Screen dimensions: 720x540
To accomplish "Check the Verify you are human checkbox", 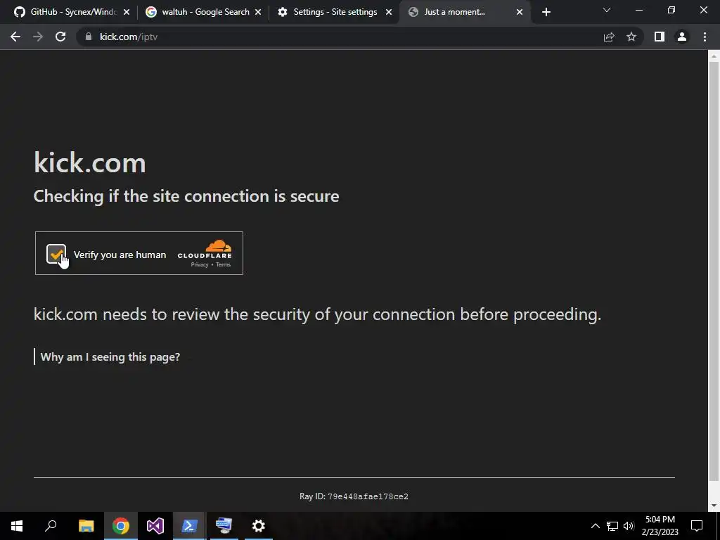I will tap(56, 254).
